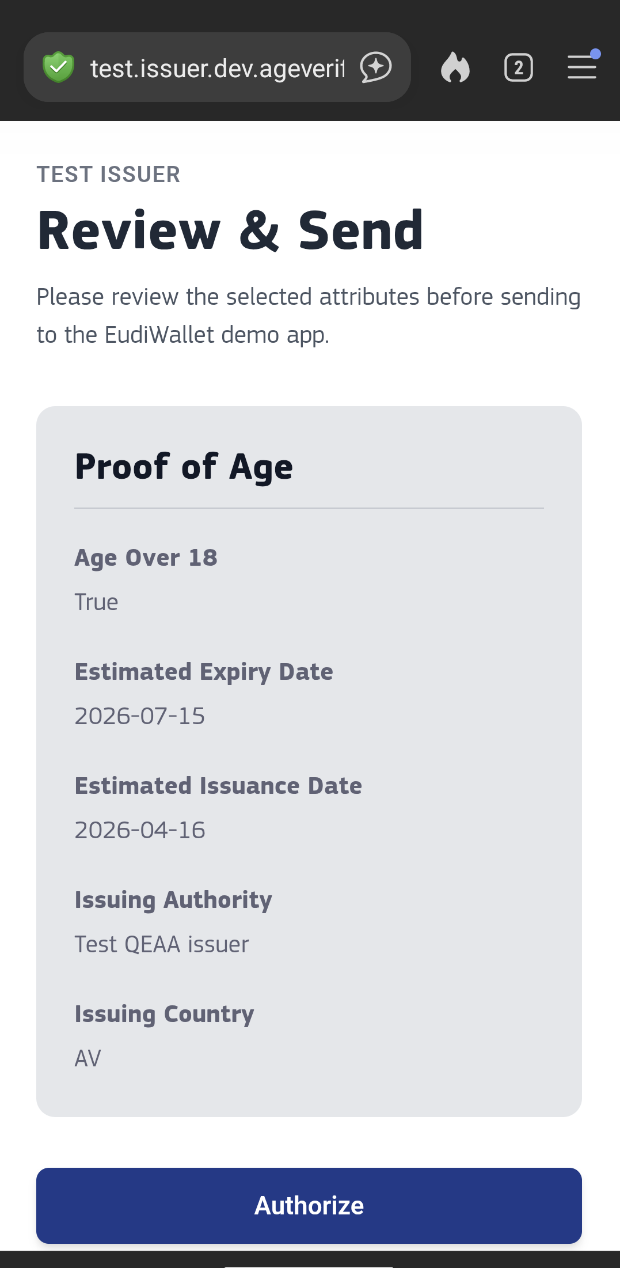
Task: Click the True value under Age Over 18
Action: (x=96, y=602)
